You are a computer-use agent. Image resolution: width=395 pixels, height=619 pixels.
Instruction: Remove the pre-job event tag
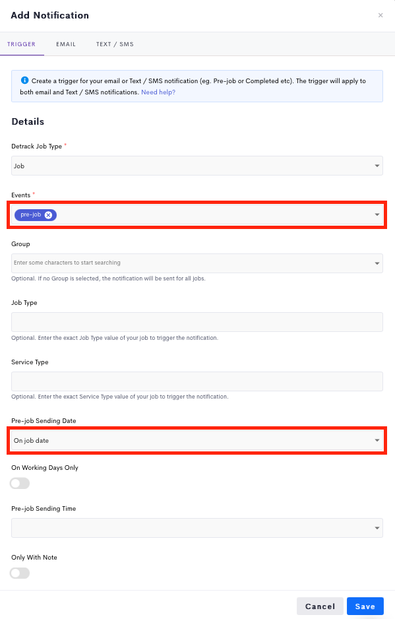(48, 214)
